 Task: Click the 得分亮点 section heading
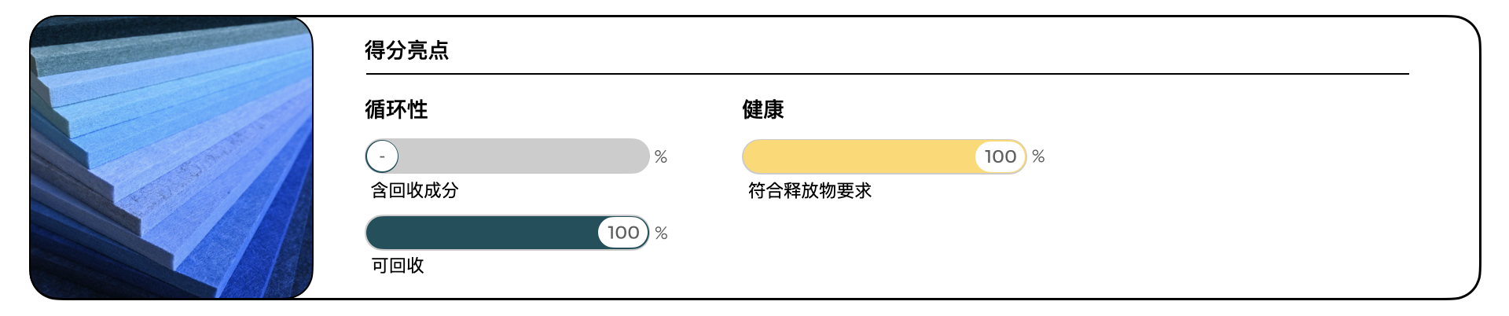406,50
